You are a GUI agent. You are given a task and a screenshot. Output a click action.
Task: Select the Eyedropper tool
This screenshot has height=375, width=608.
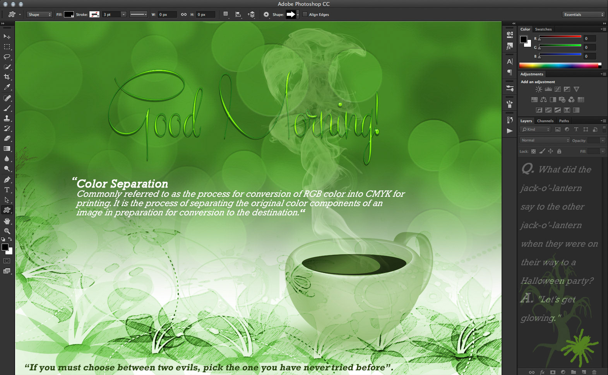[x=7, y=87]
